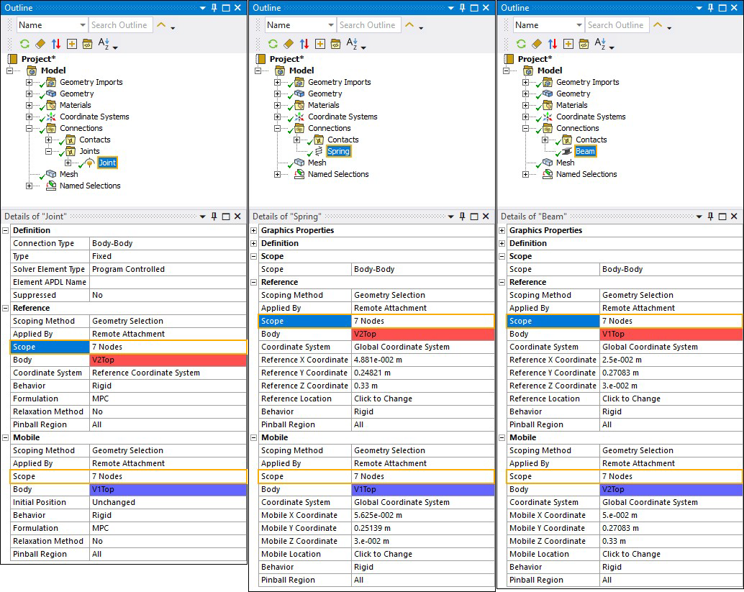Viewport: 744px width, 592px height.
Task: Select the Named Selections item in the right tree
Action: (x=586, y=174)
